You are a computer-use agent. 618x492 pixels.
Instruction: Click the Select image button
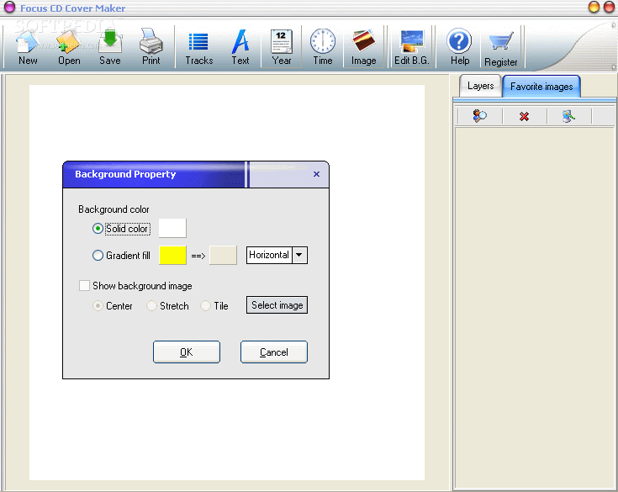[277, 305]
